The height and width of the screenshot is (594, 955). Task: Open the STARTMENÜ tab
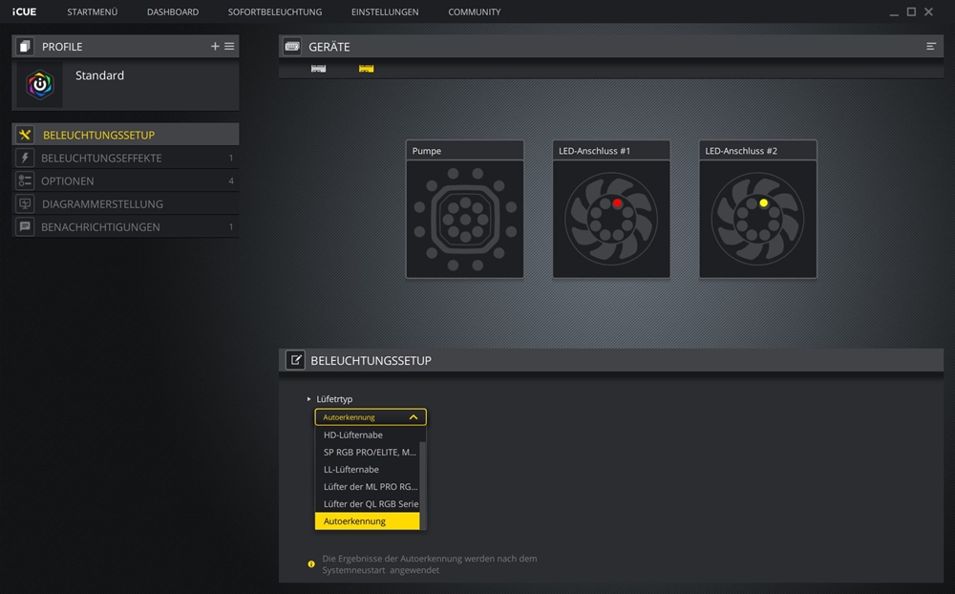coord(92,11)
